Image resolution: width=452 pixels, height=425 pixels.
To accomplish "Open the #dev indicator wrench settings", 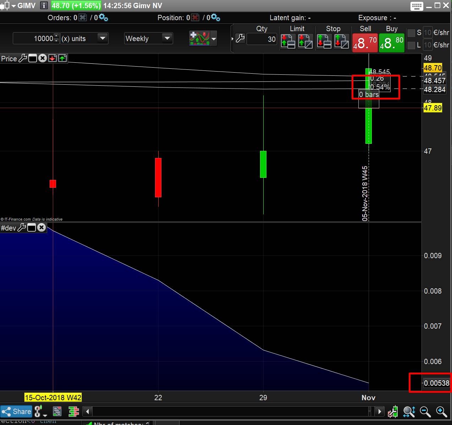I will [22, 228].
